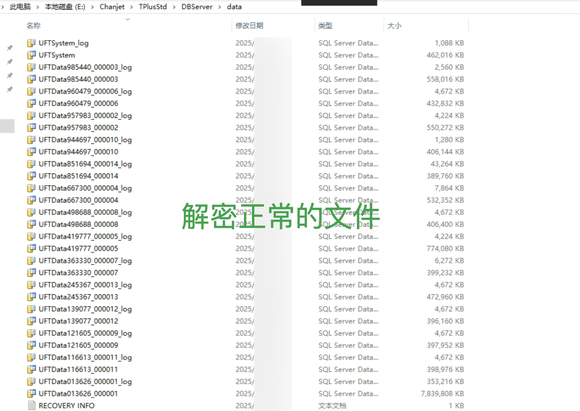Click icon of UFTData985440_000003_log file

point(31,67)
